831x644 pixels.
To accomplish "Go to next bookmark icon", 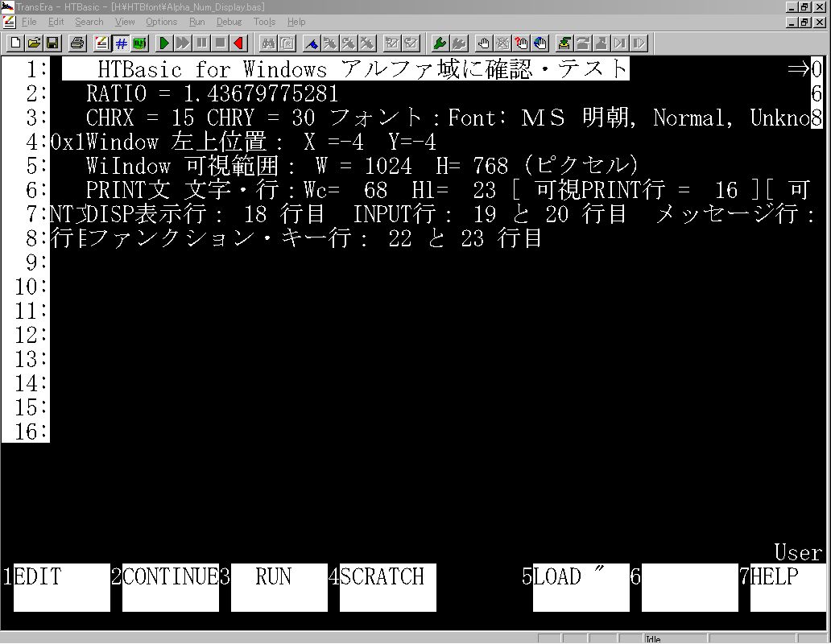I will tap(330, 43).
